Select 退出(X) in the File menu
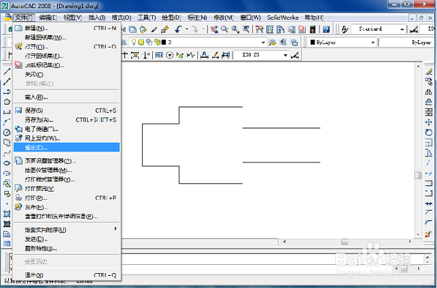Screen dimensions: 437x288 (x=67, y=275)
